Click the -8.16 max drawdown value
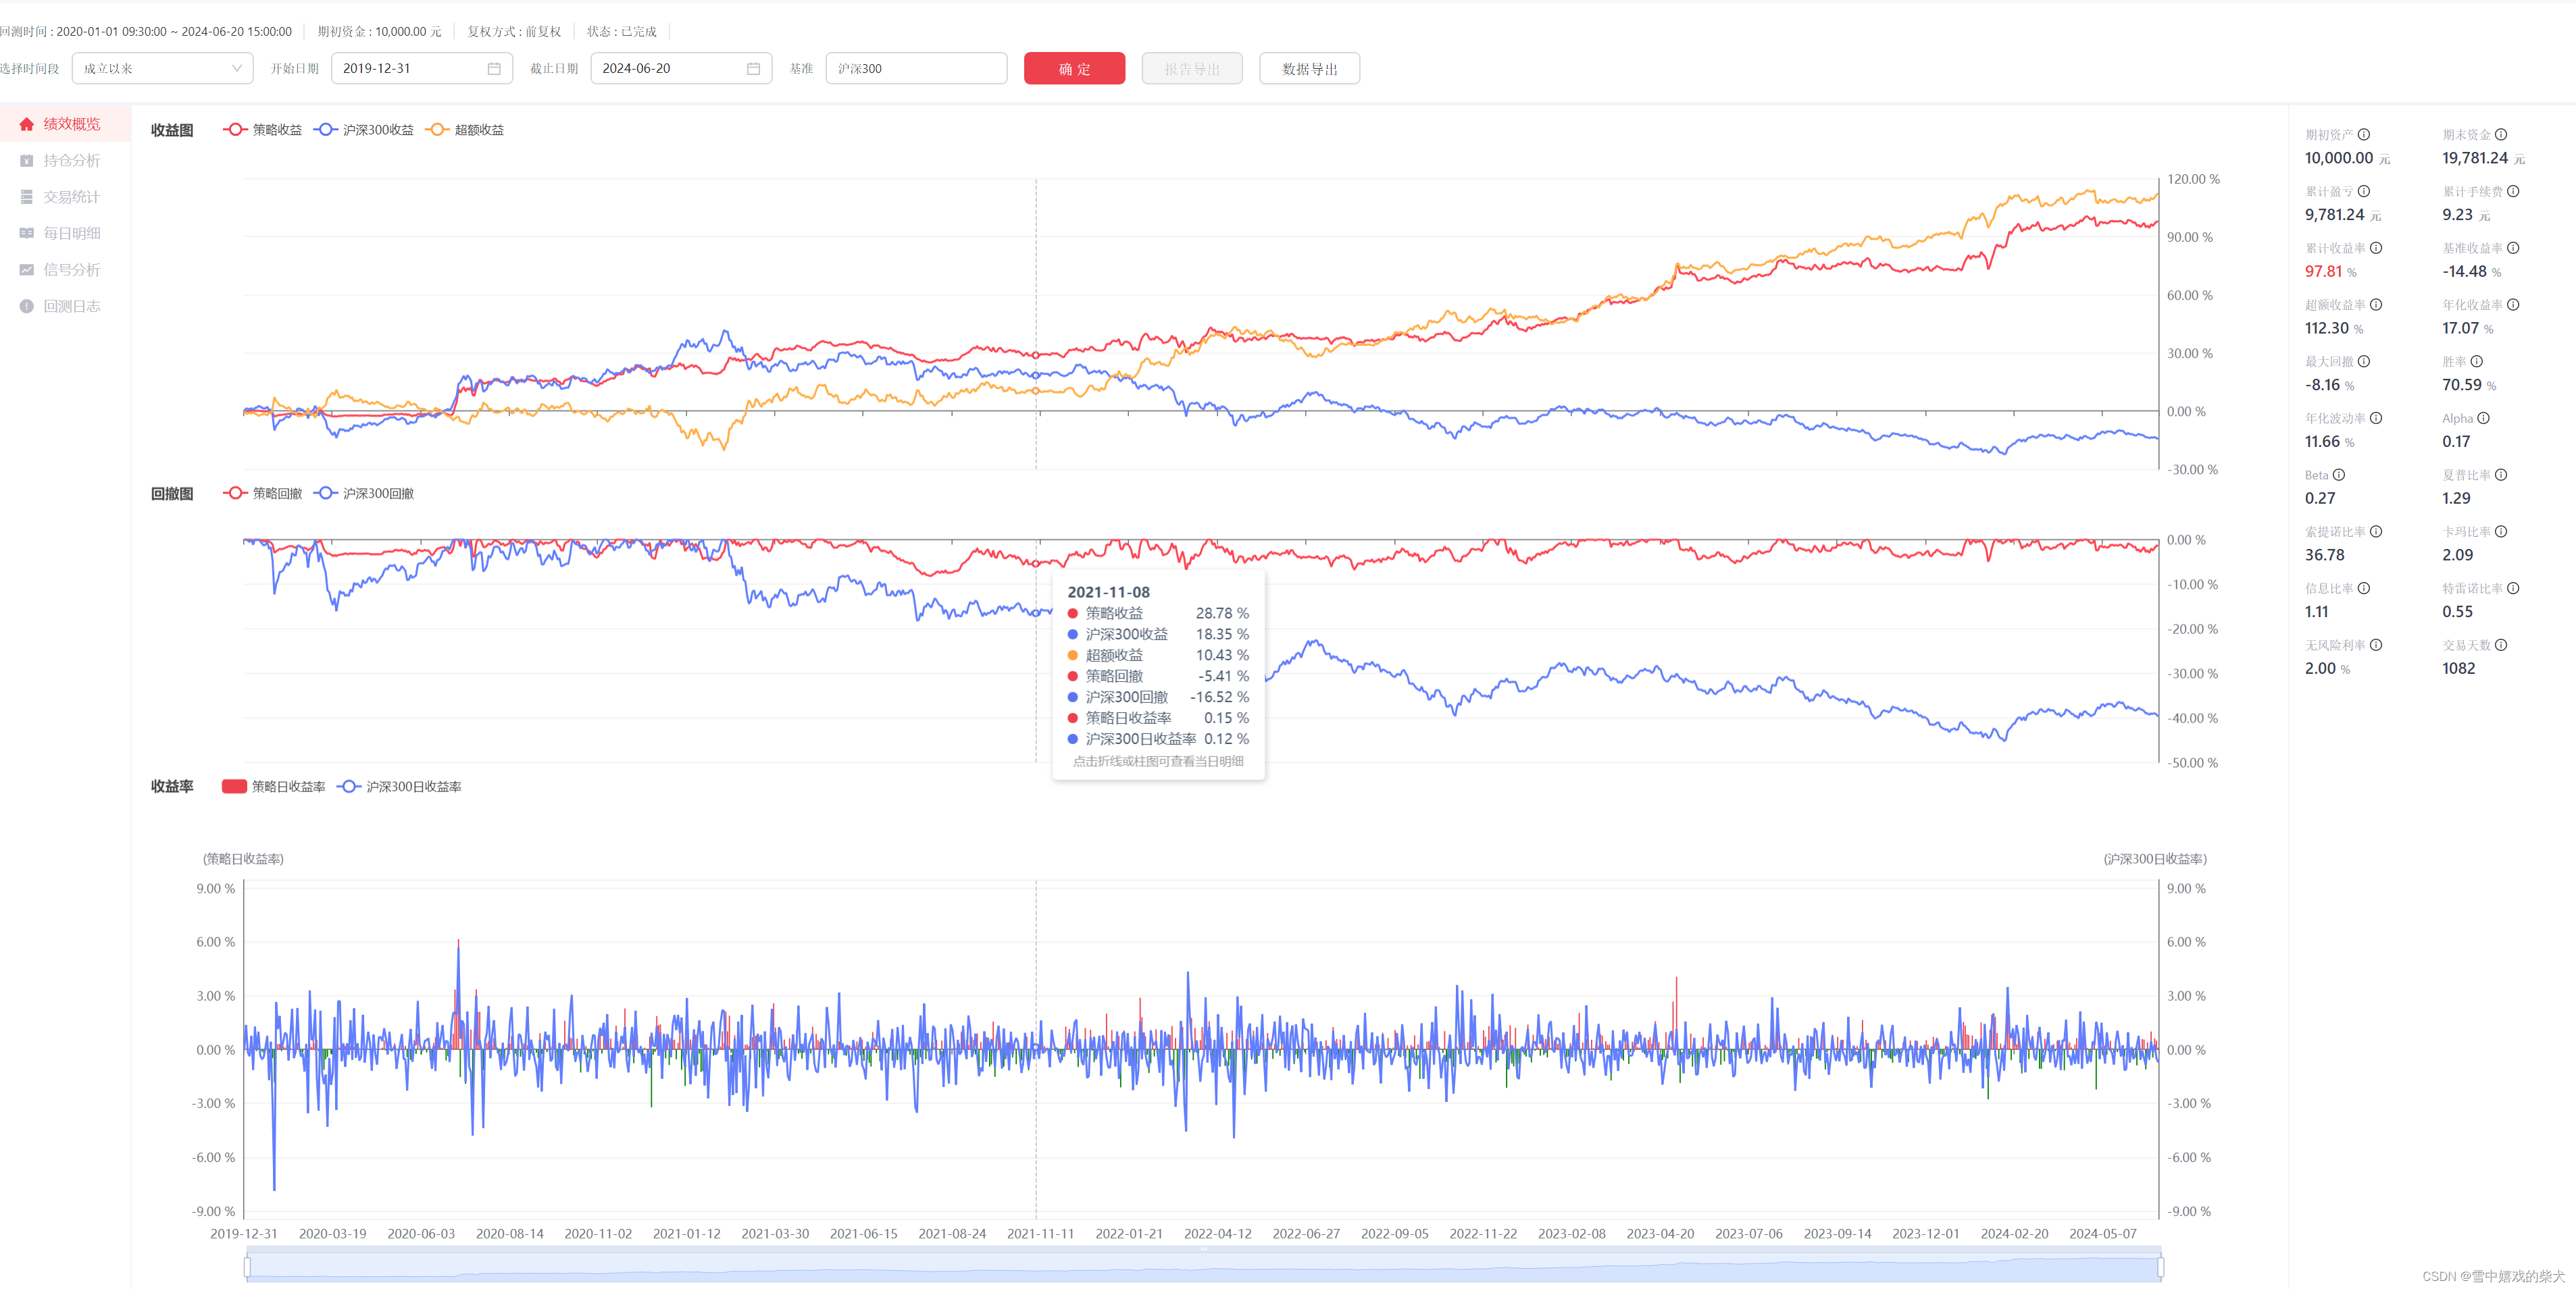Viewport: 2576px width, 1289px height. click(x=2322, y=385)
